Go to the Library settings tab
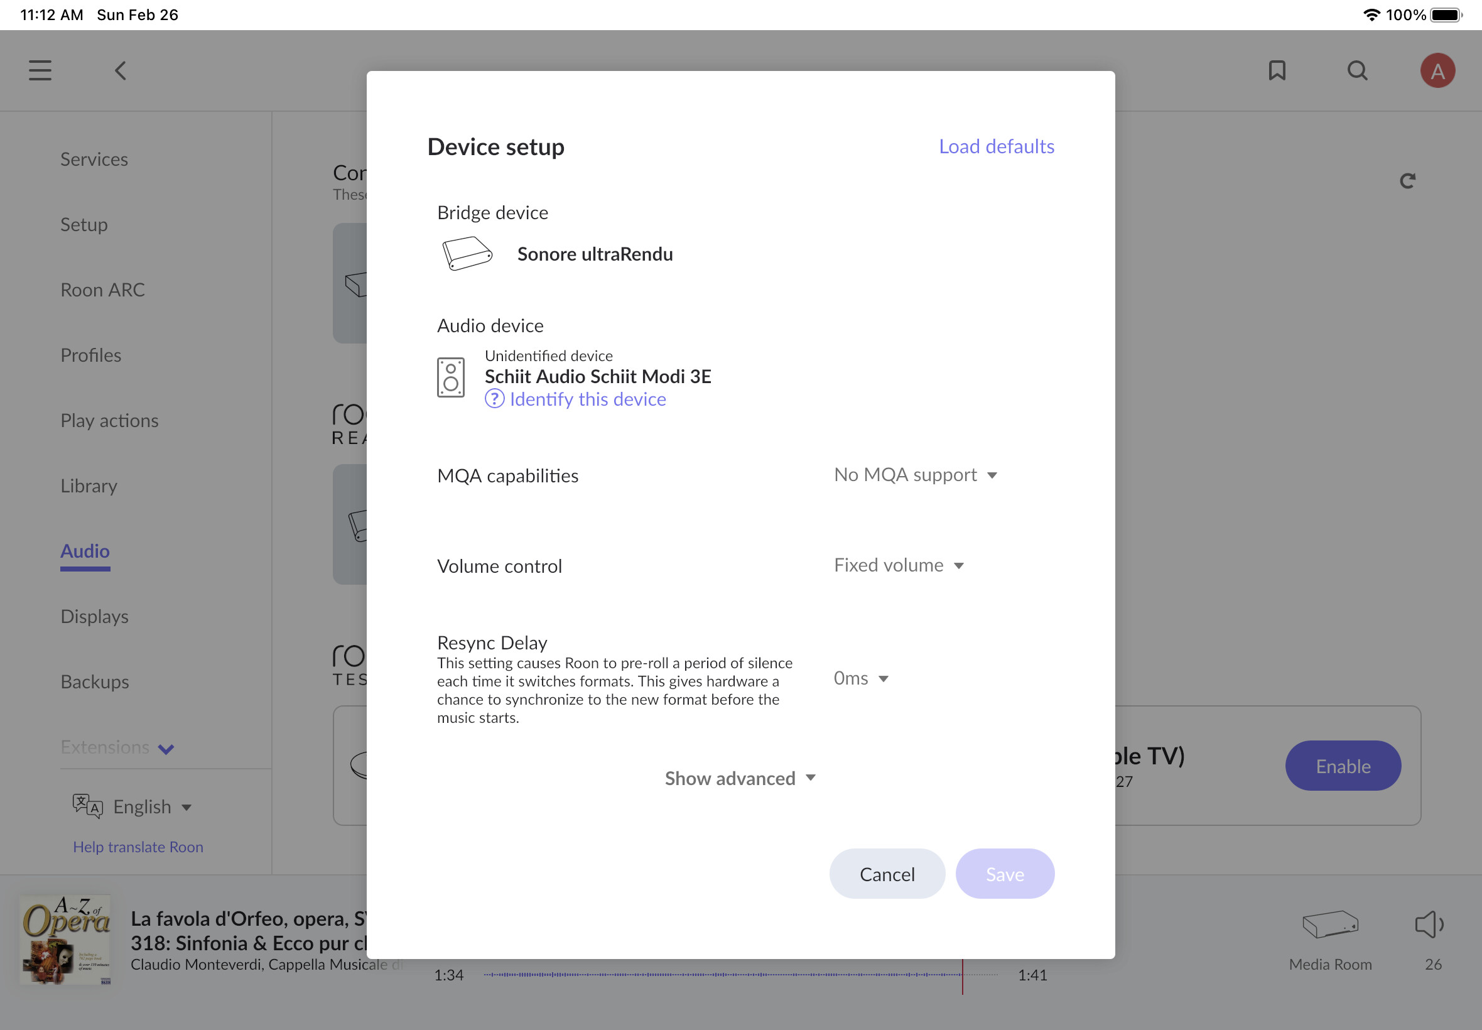This screenshot has height=1030, width=1482. 89,485
